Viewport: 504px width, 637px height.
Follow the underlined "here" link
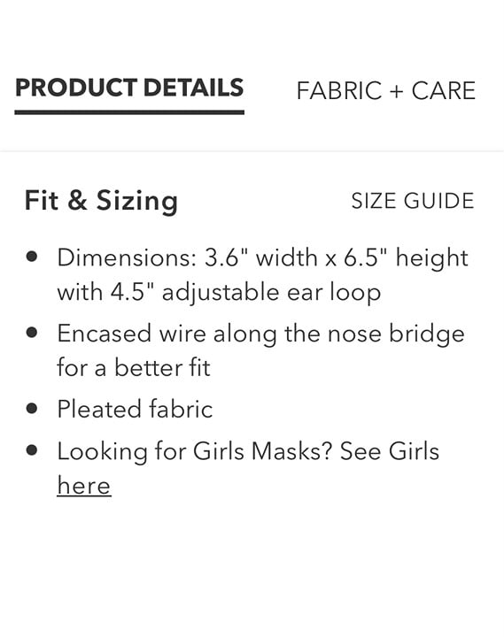pos(84,486)
